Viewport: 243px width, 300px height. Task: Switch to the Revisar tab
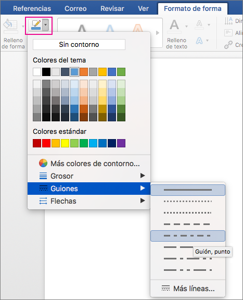pyautogui.click(x=112, y=9)
